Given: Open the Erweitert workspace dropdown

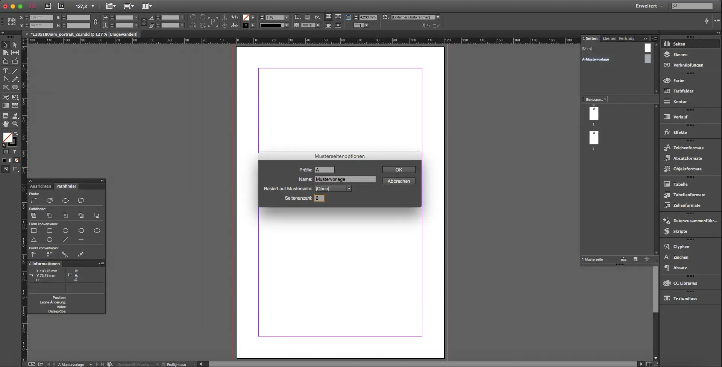Looking at the screenshot, I should (649, 6).
